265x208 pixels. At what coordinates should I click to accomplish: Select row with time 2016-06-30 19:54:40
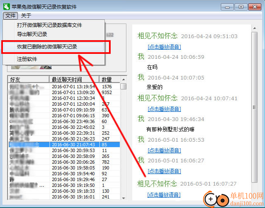[x=64, y=174]
